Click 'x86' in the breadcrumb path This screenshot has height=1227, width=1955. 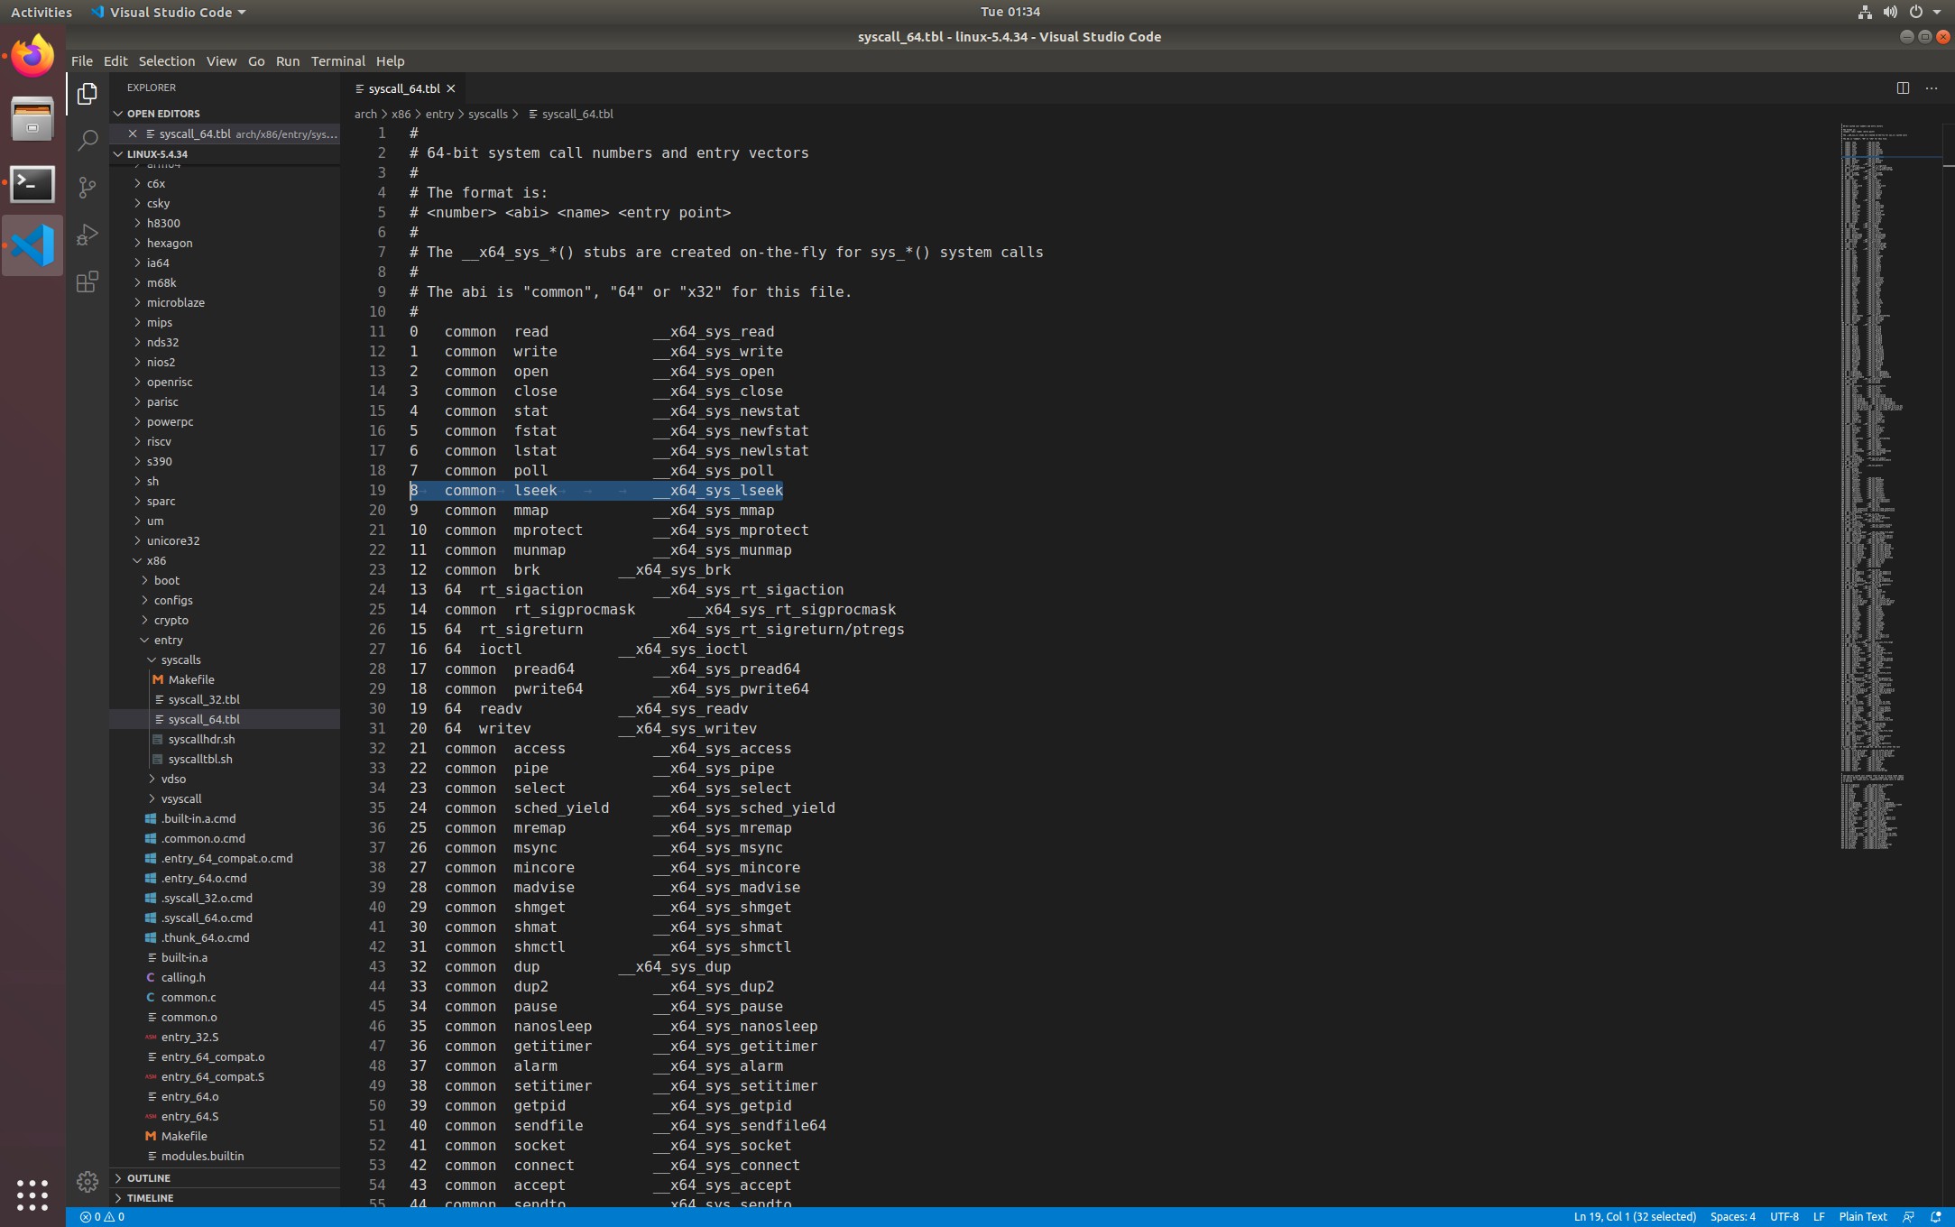[401, 115]
